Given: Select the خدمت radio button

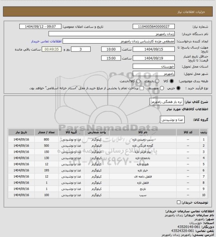Looking at the screenshot, I should 157,81.
